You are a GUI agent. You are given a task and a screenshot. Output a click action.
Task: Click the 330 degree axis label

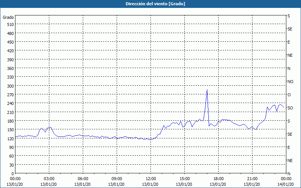[x=11, y=77]
